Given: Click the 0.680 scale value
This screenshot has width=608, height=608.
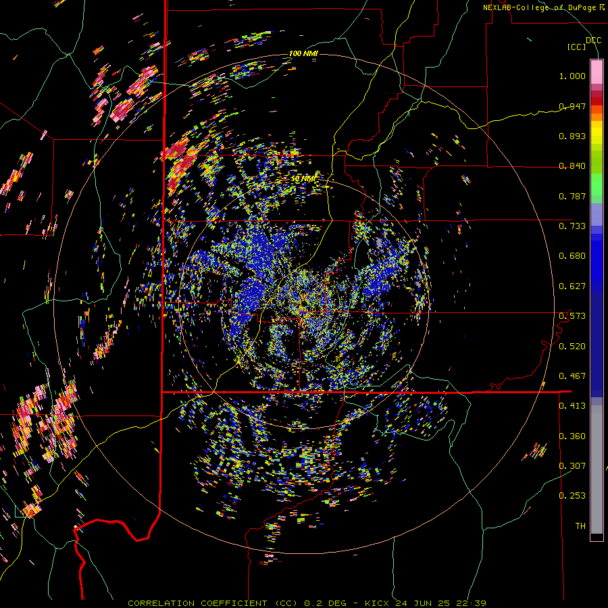Looking at the screenshot, I should (x=572, y=256).
